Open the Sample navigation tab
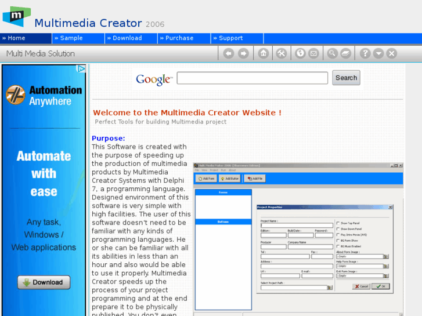Viewport: 422px width, 316px height. pyautogui.click(x=78, y=38)
